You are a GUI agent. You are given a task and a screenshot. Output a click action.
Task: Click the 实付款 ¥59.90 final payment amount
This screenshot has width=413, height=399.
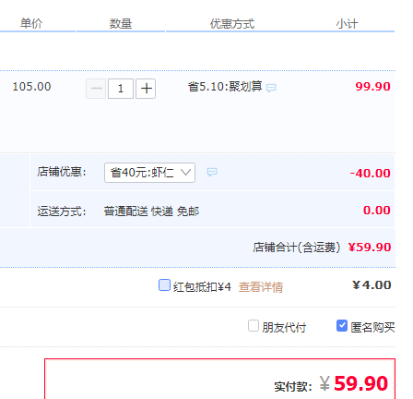coord(354,383)
